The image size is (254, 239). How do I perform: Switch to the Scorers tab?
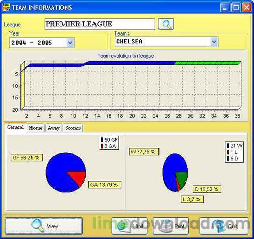[x=73, y=128]
